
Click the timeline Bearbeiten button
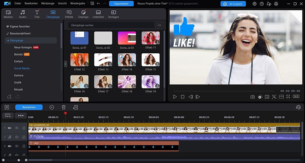click(x=29, y=107)
